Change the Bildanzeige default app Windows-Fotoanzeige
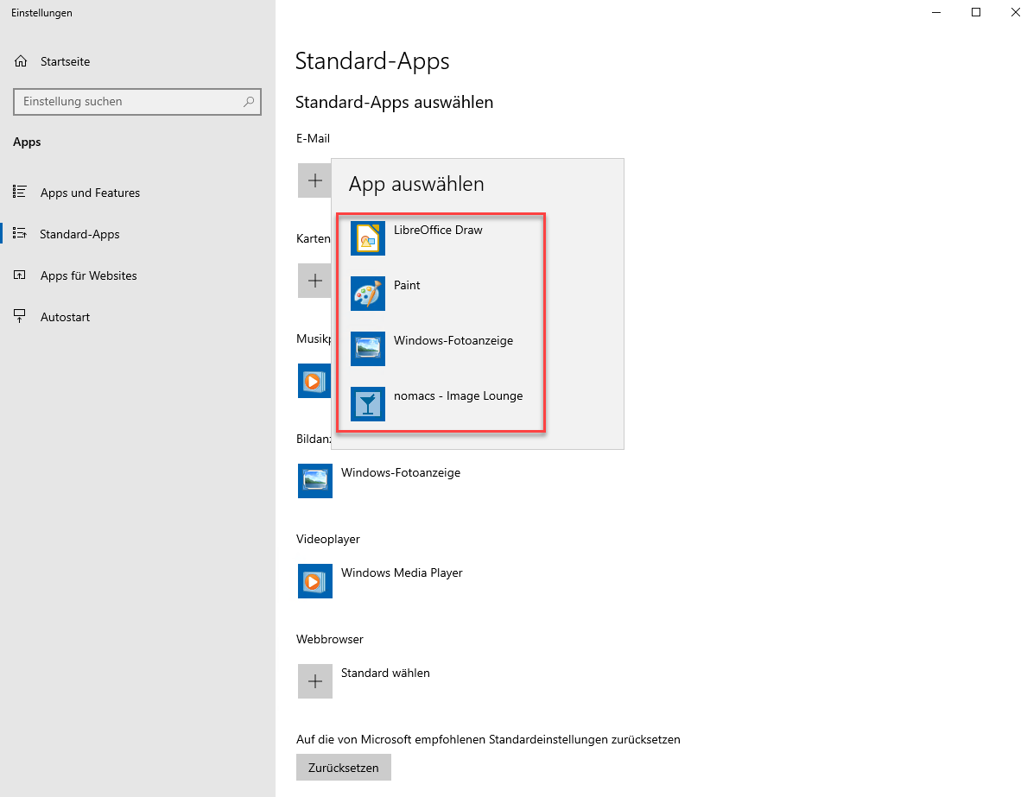 [379, 481]
